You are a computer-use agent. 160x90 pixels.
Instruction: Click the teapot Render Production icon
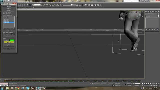(x=101, y=5)
